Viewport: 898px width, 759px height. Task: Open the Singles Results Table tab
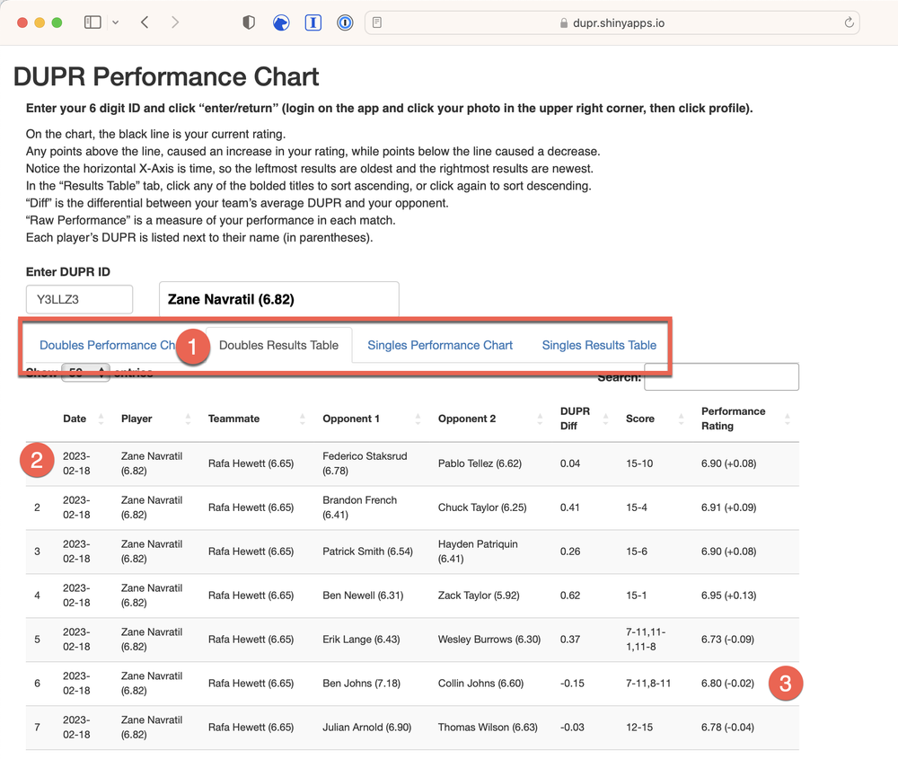[x=599, y=345]
